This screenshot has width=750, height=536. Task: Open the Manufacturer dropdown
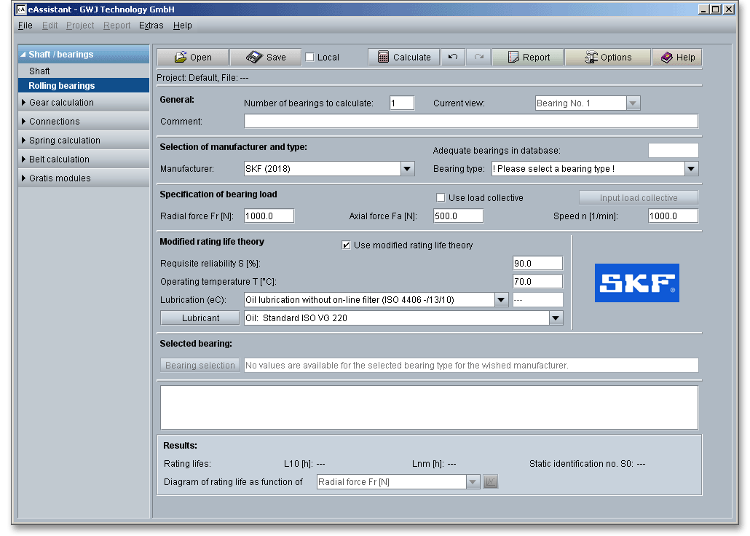pos(407,169)
